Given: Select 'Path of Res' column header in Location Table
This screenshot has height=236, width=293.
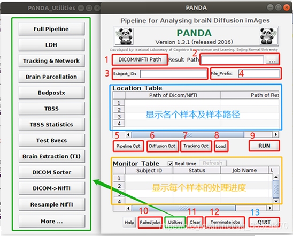Looking at the screenshot, I should coord(250,95).
